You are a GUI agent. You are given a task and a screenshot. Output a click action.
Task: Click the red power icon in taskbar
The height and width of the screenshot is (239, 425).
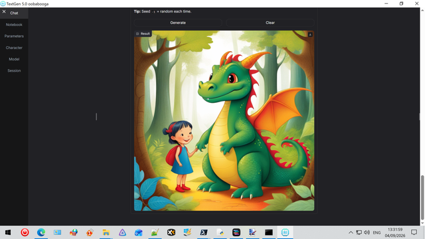[25, 232]
